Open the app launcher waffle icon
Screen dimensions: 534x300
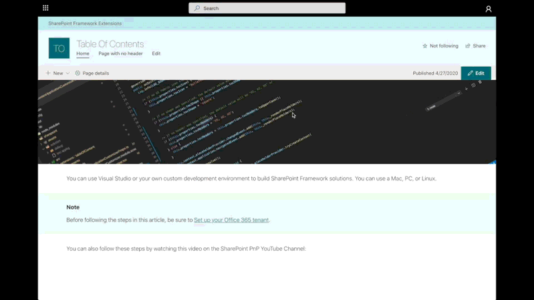[x=45, y=8]
